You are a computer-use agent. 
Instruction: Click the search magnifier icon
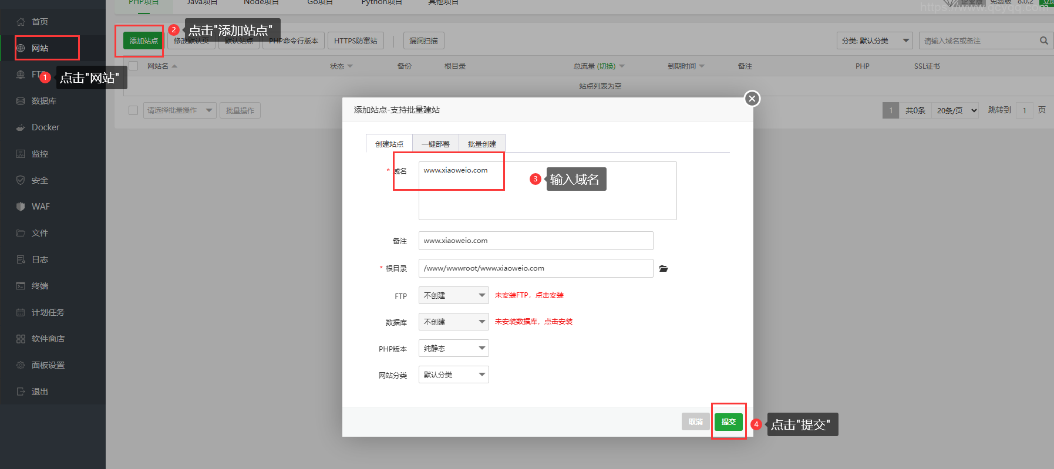click(1043, 41)
